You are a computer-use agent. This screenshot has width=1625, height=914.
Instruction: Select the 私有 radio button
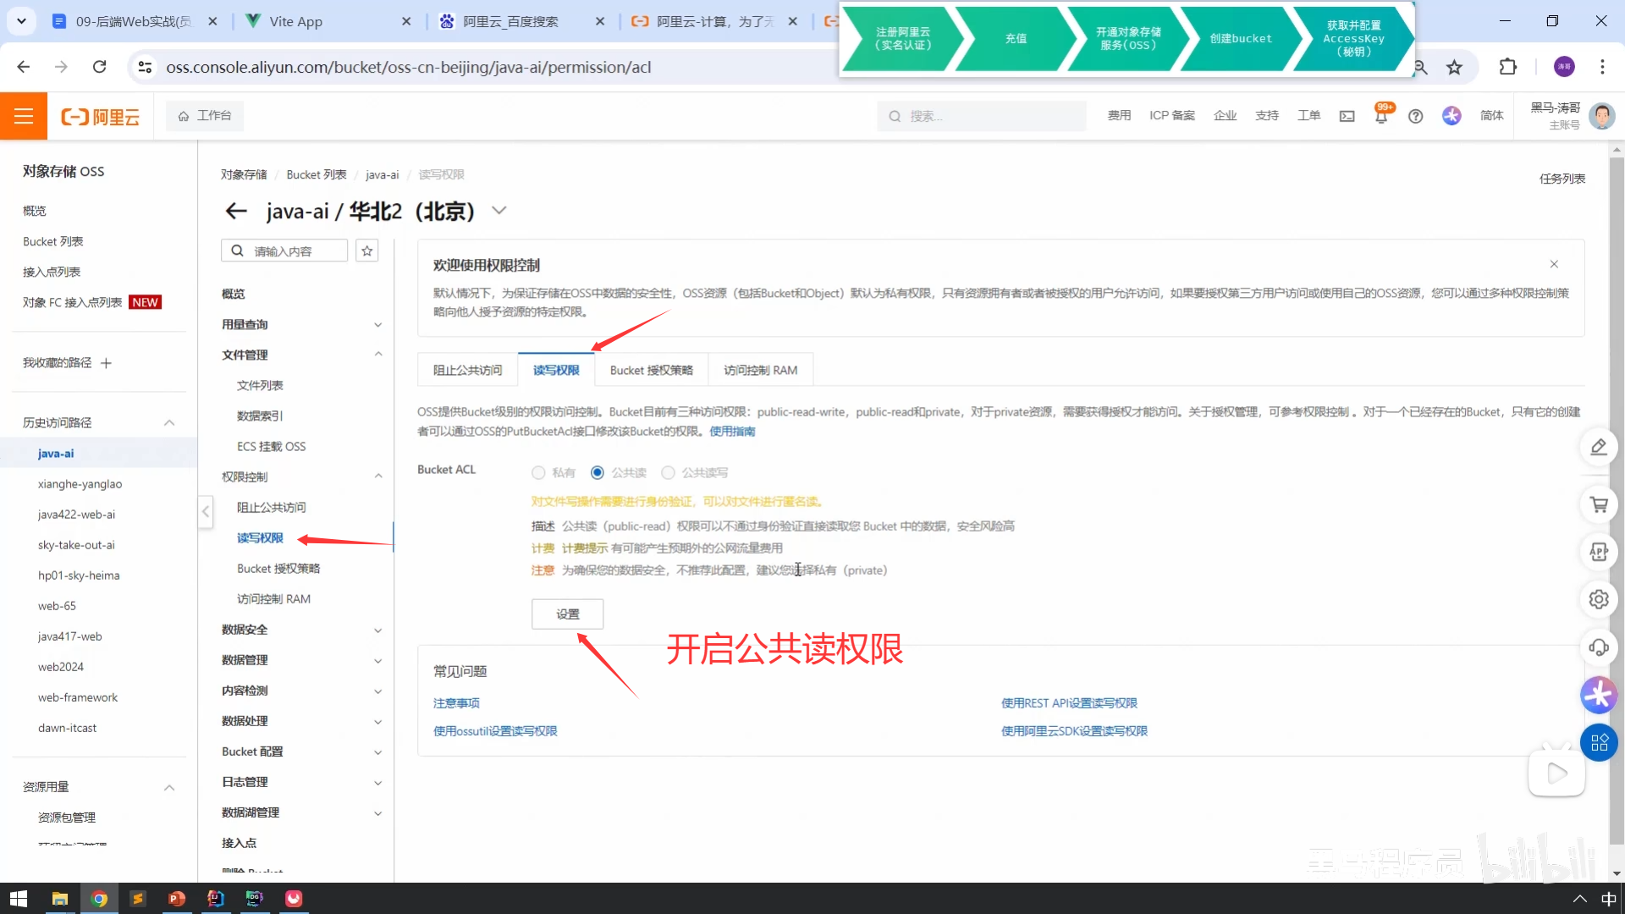[x=538, y=472]
